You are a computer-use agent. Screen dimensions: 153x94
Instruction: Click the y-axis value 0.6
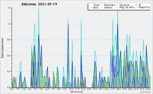9,56
